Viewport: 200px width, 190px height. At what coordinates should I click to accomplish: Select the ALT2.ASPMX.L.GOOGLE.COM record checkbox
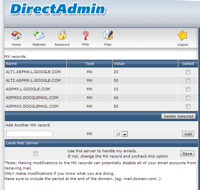click(188, 80)
